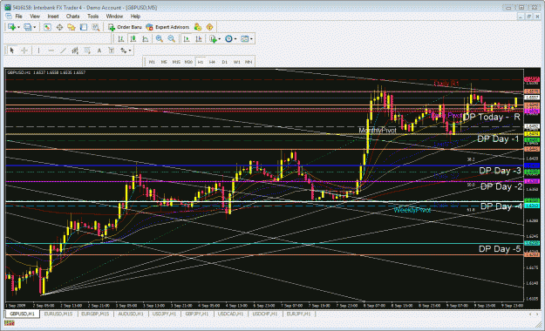The height and width of the screenshot is (331, 545).
Task: Switch chart to line chart style
Action: click(x=145, y=39)
